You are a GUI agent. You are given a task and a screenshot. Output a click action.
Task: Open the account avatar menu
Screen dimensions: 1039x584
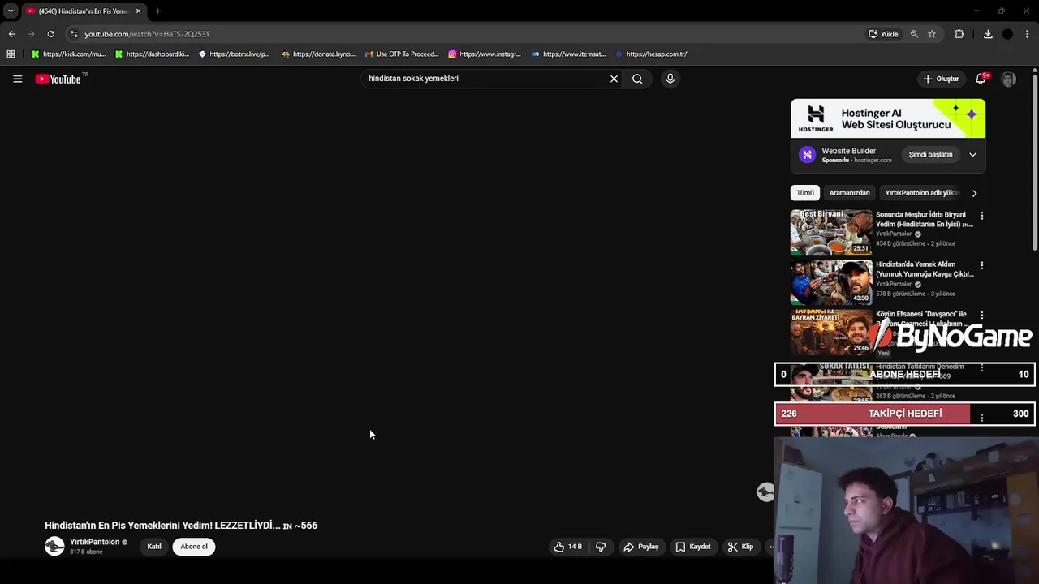pyautogui.click(x=1008, y=79)
